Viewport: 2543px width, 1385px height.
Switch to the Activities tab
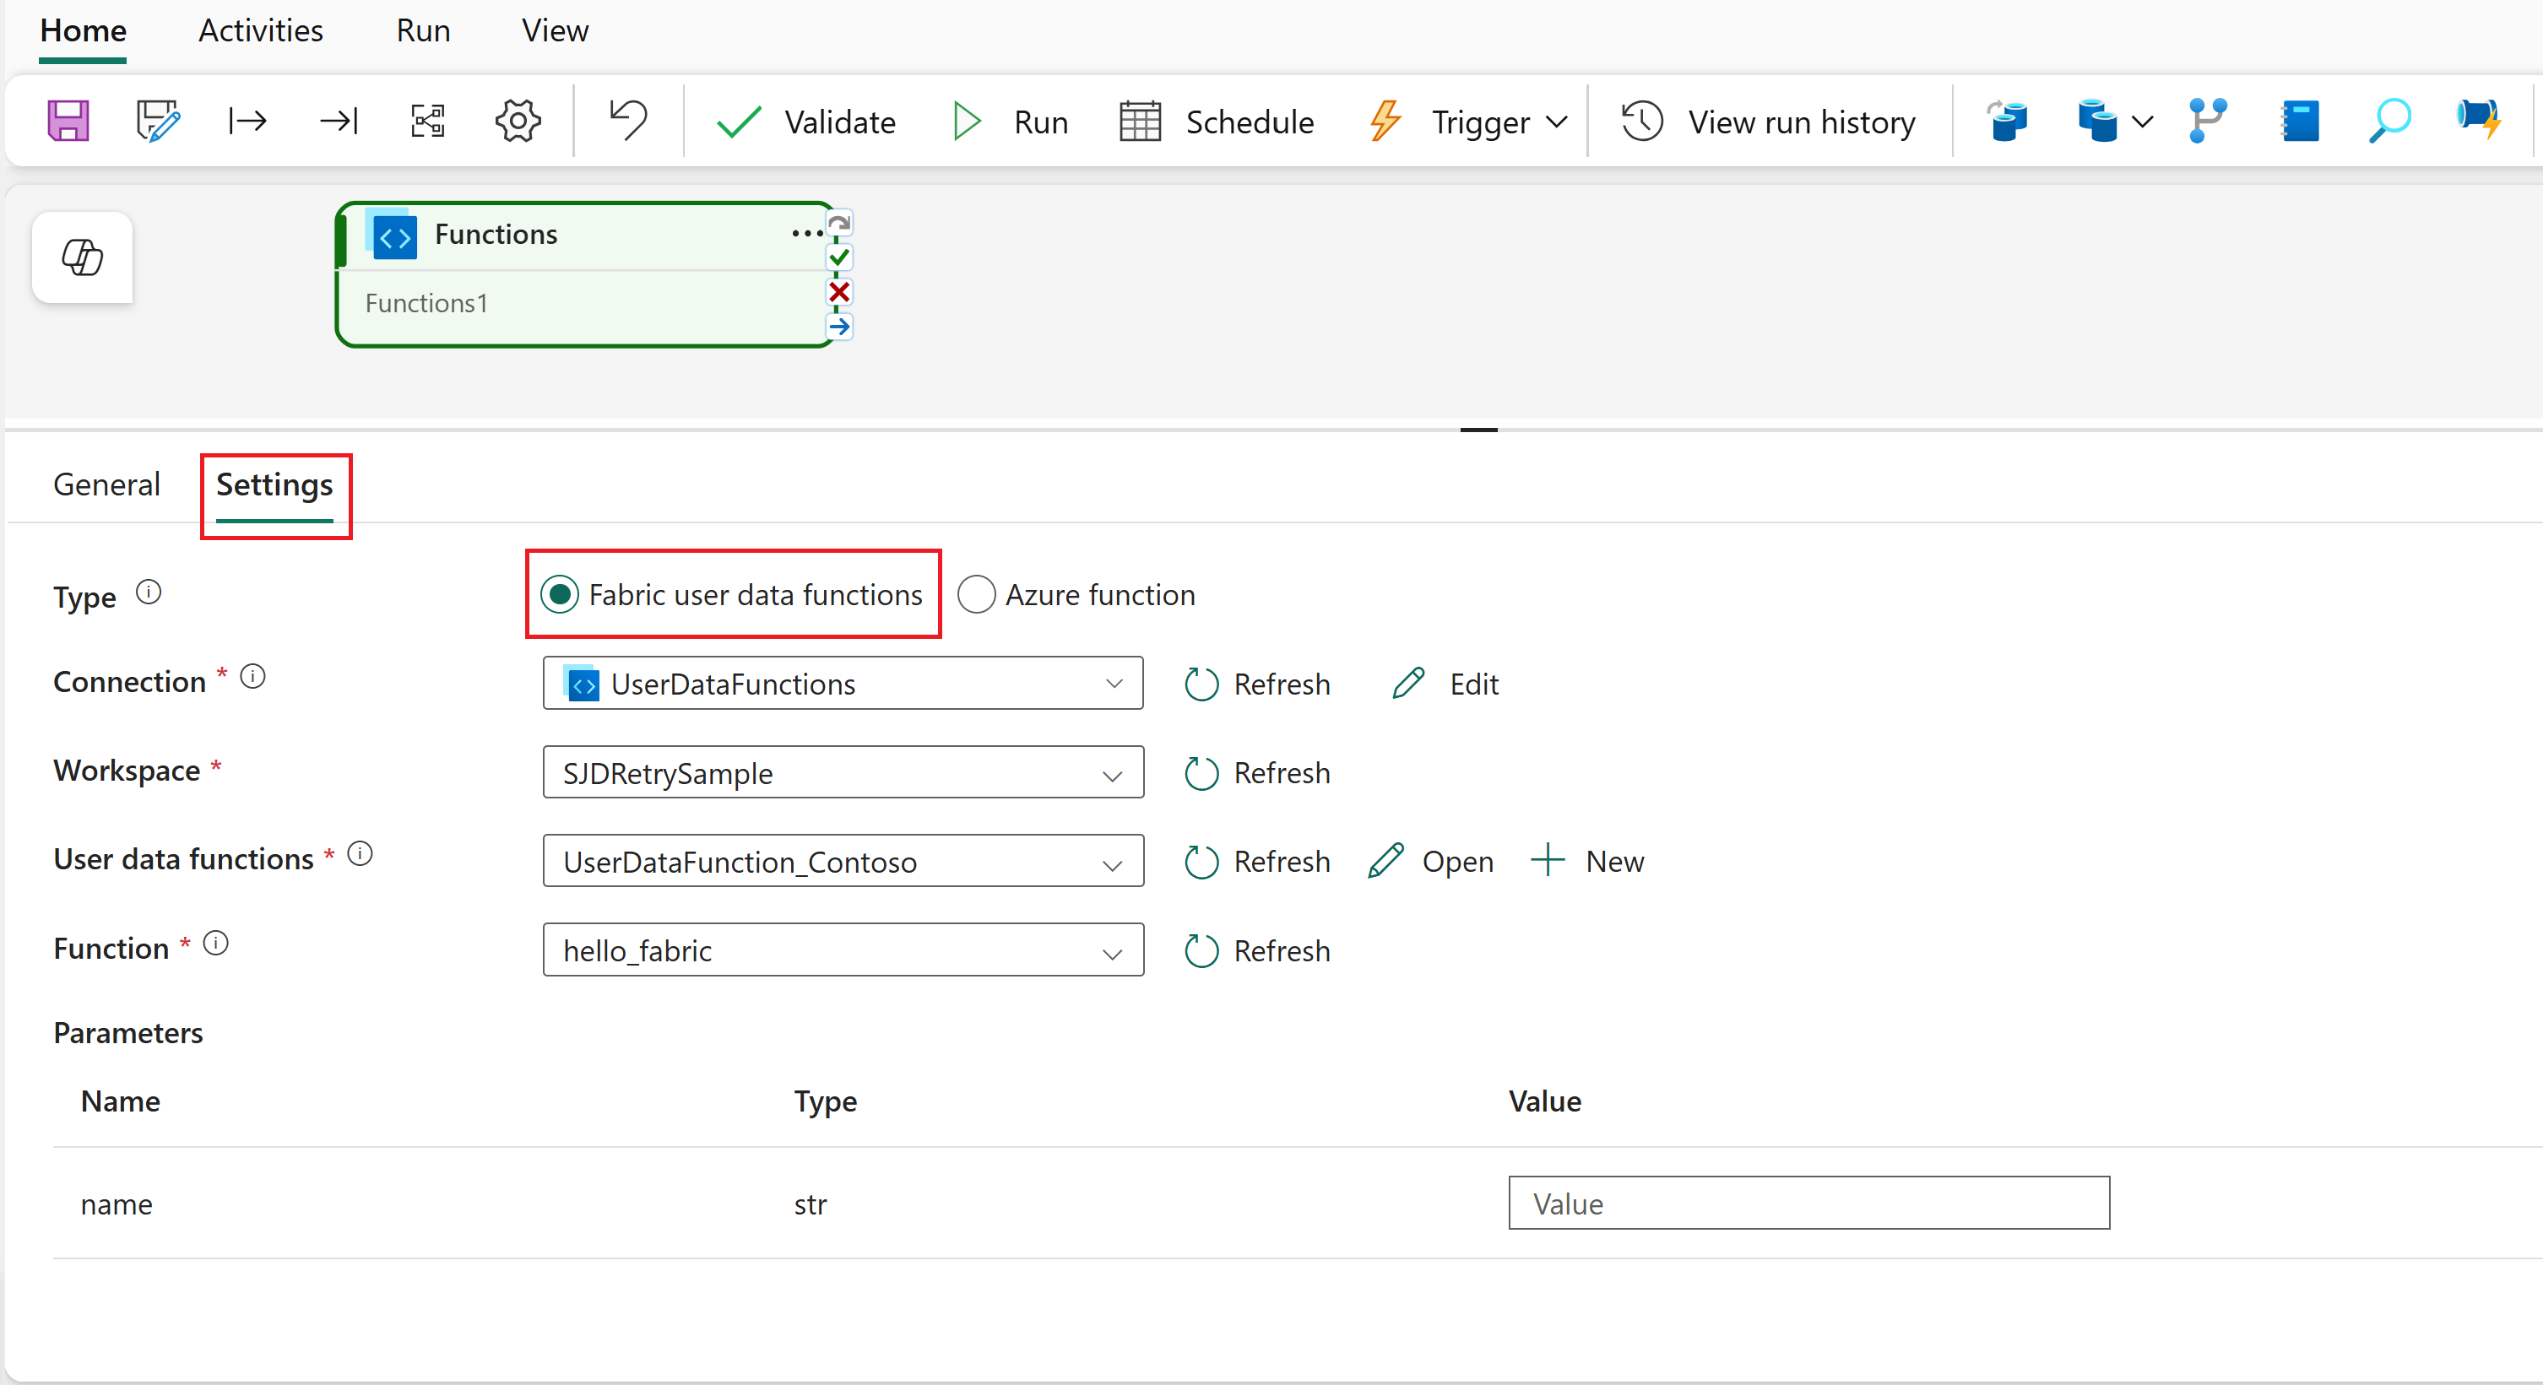[x=261, y=30]
